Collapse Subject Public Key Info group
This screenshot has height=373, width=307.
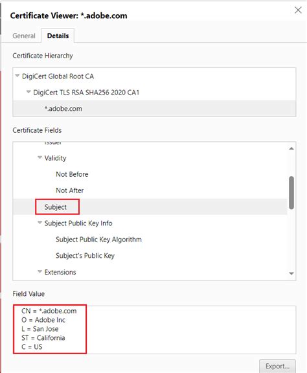(40, 223)
